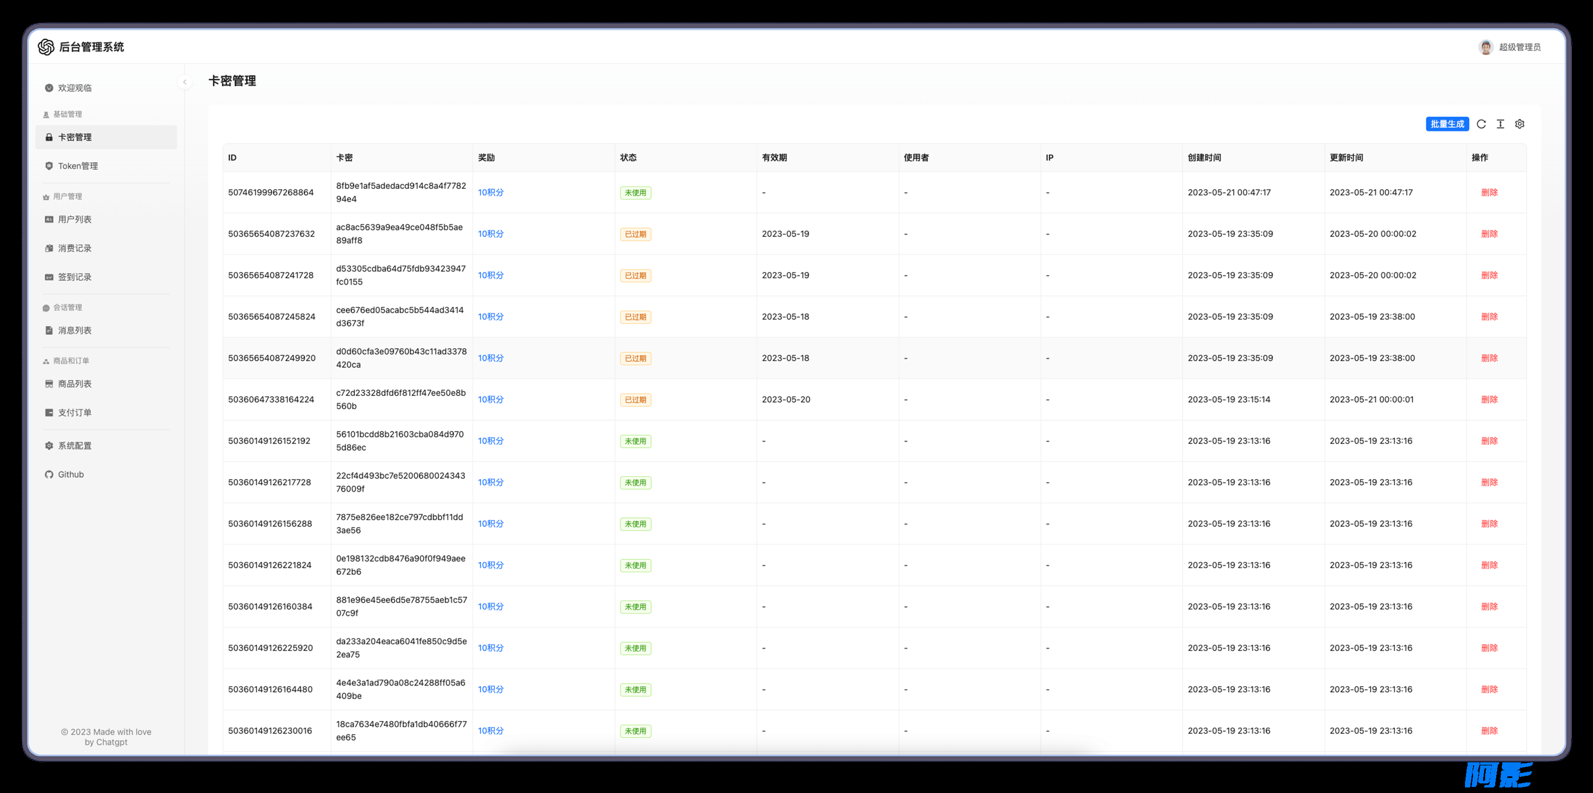Click the icon beside 消费记录

point(49,248)
